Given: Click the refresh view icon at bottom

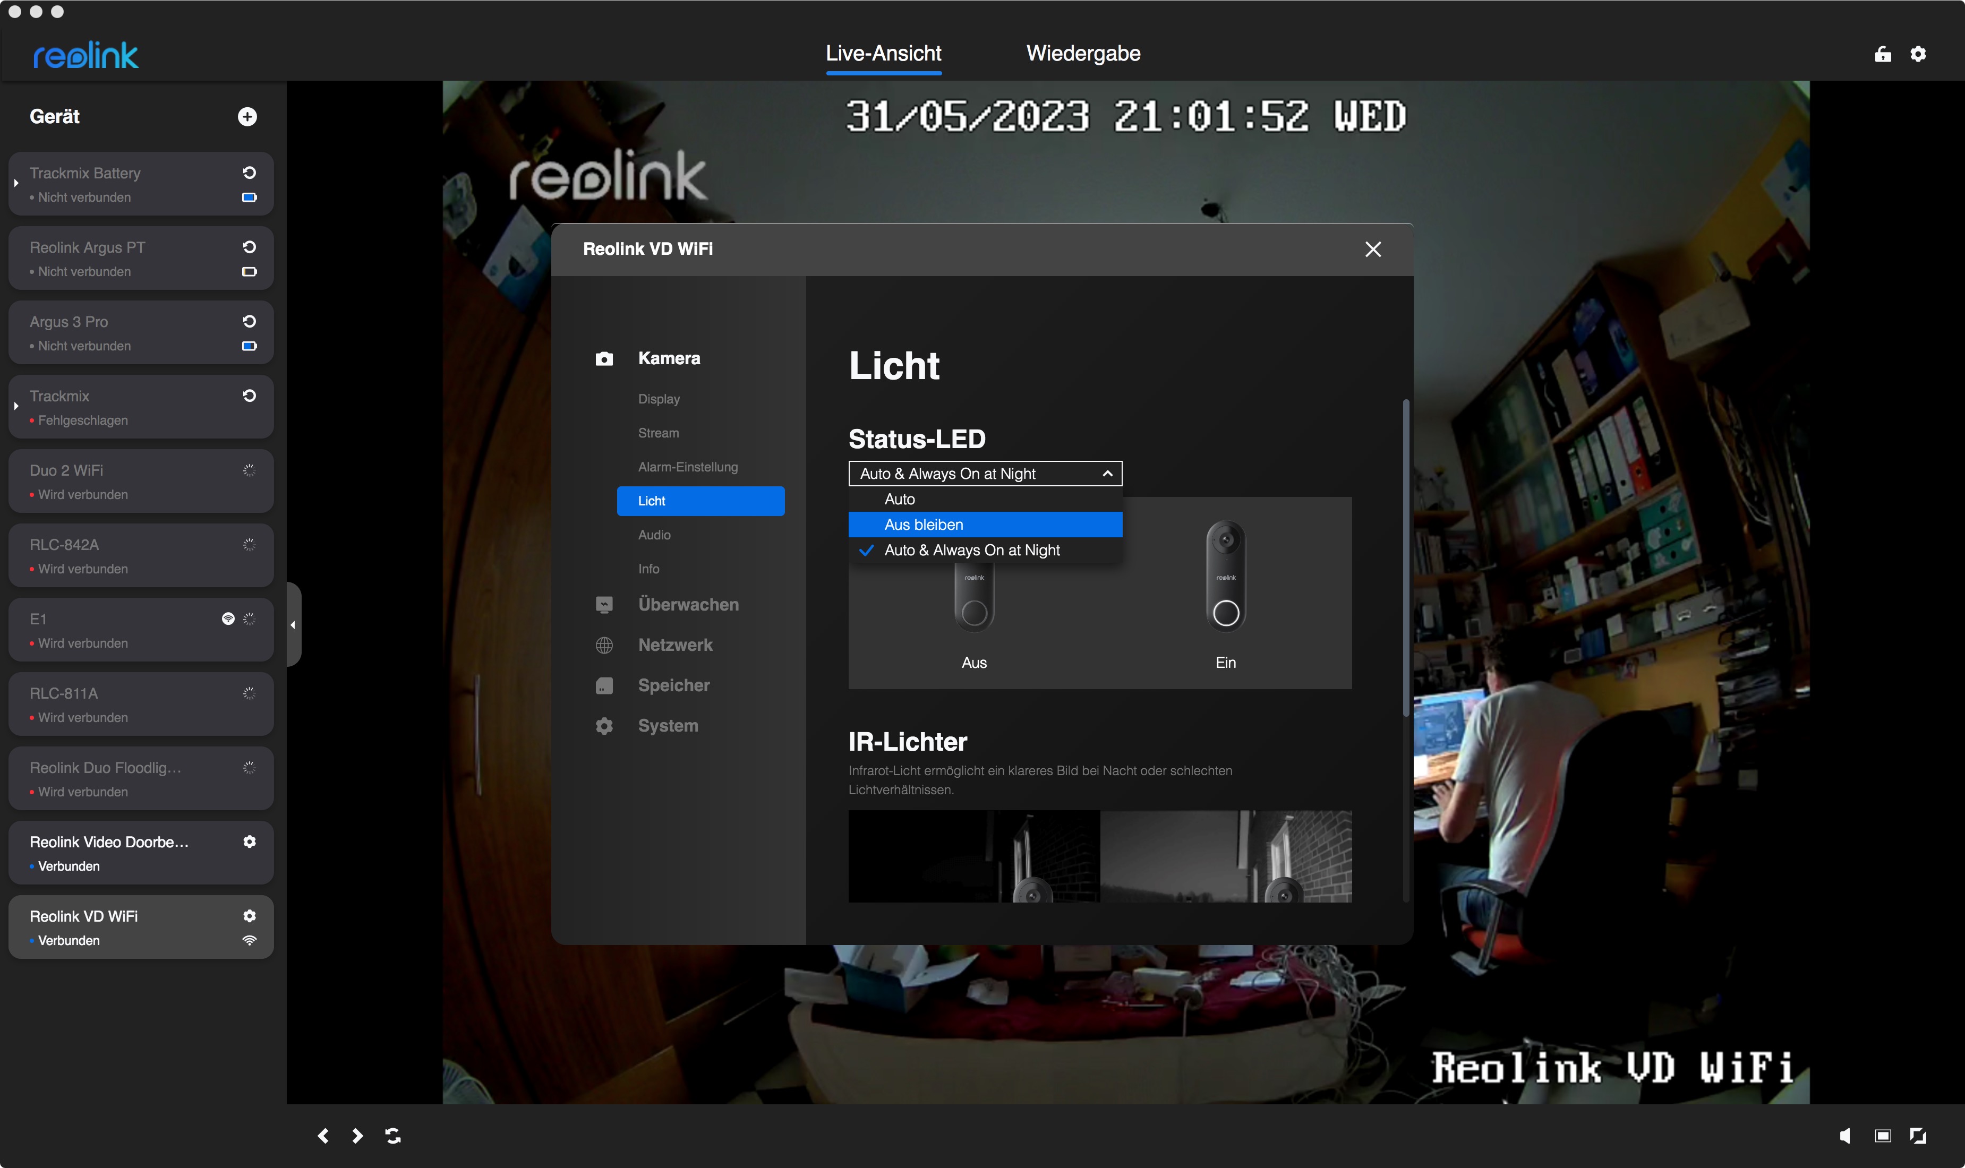Looking at the screenshot, I should click(x=393, y=1135).
